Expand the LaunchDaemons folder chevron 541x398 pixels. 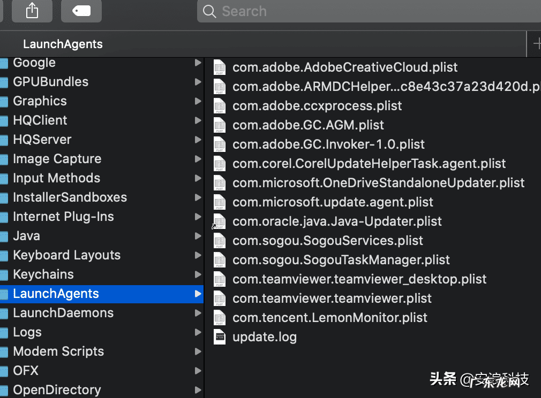(x=198, y=313)
